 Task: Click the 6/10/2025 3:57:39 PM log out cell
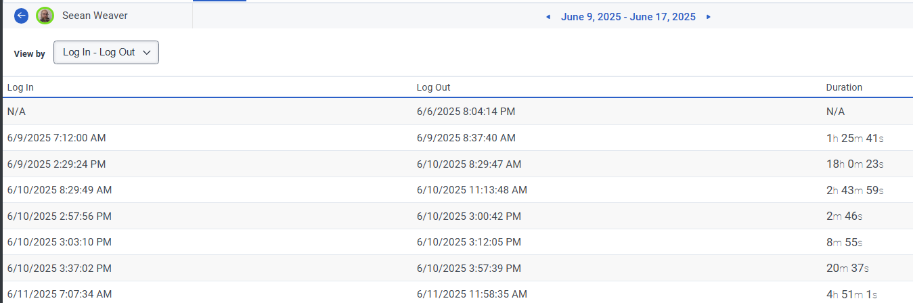pos(469,269)
